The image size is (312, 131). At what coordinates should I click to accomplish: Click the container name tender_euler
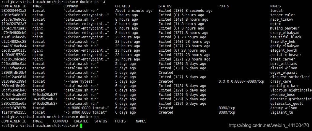[283, 15]
